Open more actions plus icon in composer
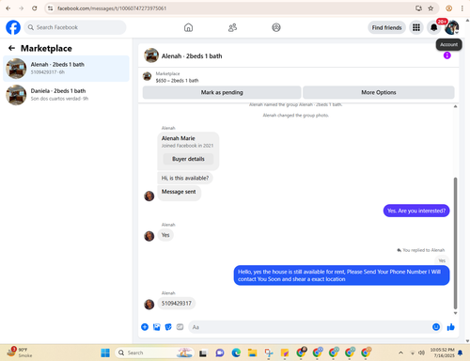This screenshot has height=361, width=470. pos(145,327)
